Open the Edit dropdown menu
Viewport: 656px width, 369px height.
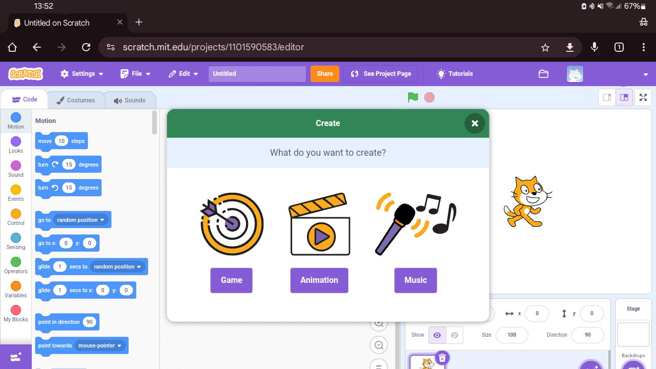click(x=183, y=74)
